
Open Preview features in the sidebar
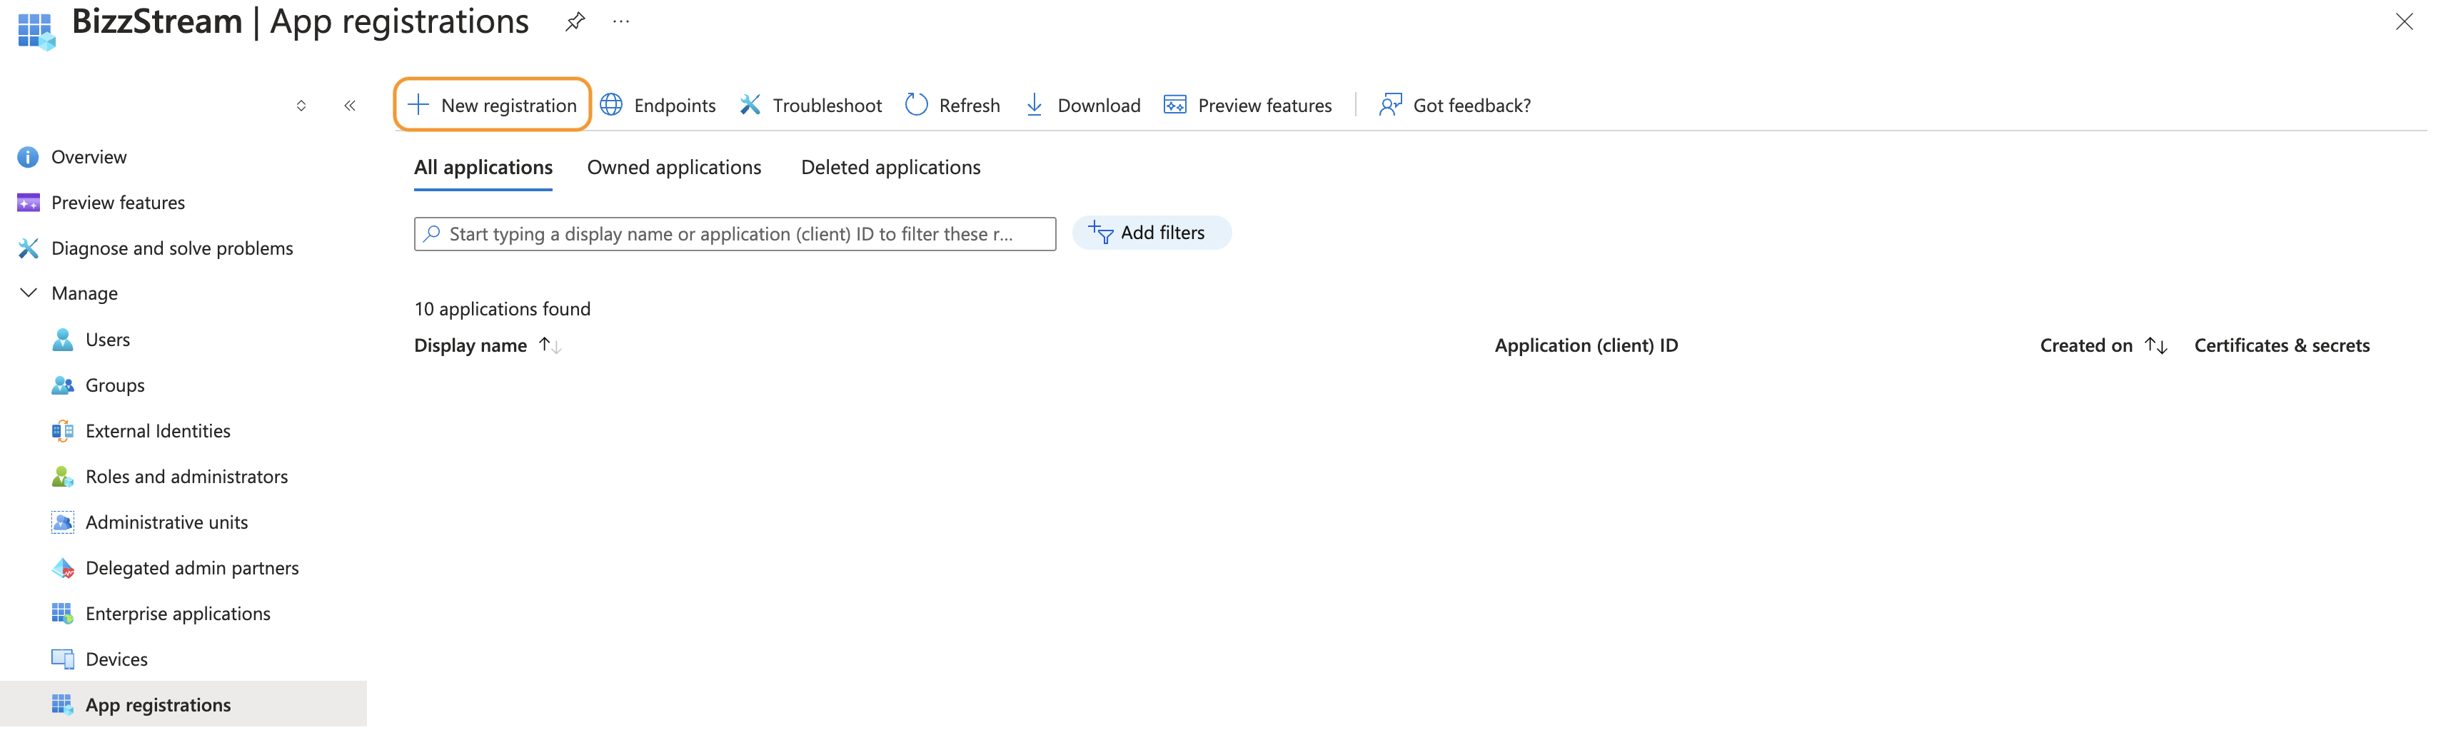119,203
